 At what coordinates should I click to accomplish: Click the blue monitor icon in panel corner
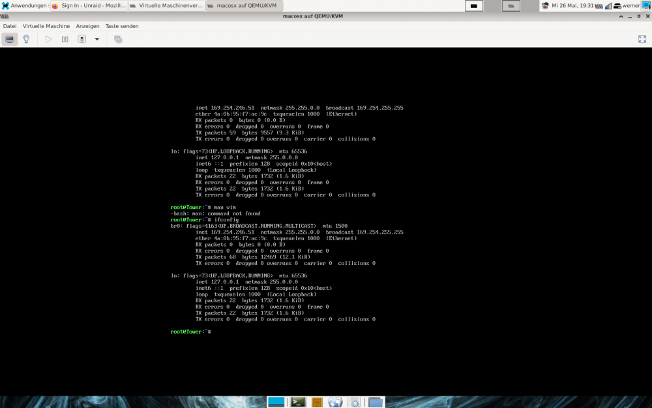tap(645, 5)
